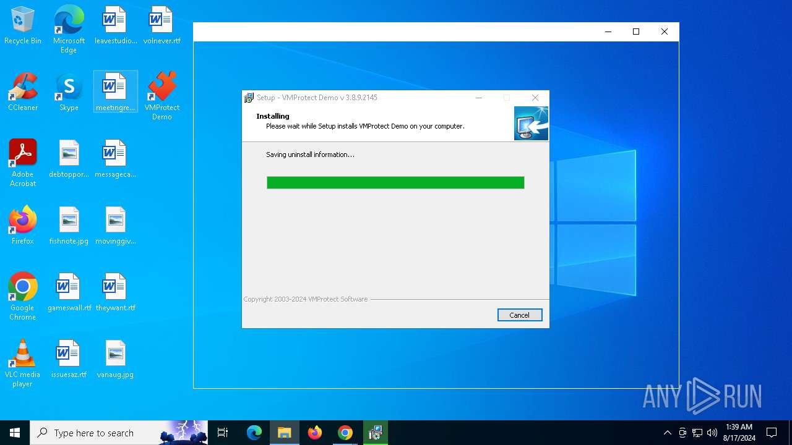This screenshot has width=792, height=445.
Task: Select movinggiv image file on the desktop
Action: pyautogui.click(x=115, y=226)
